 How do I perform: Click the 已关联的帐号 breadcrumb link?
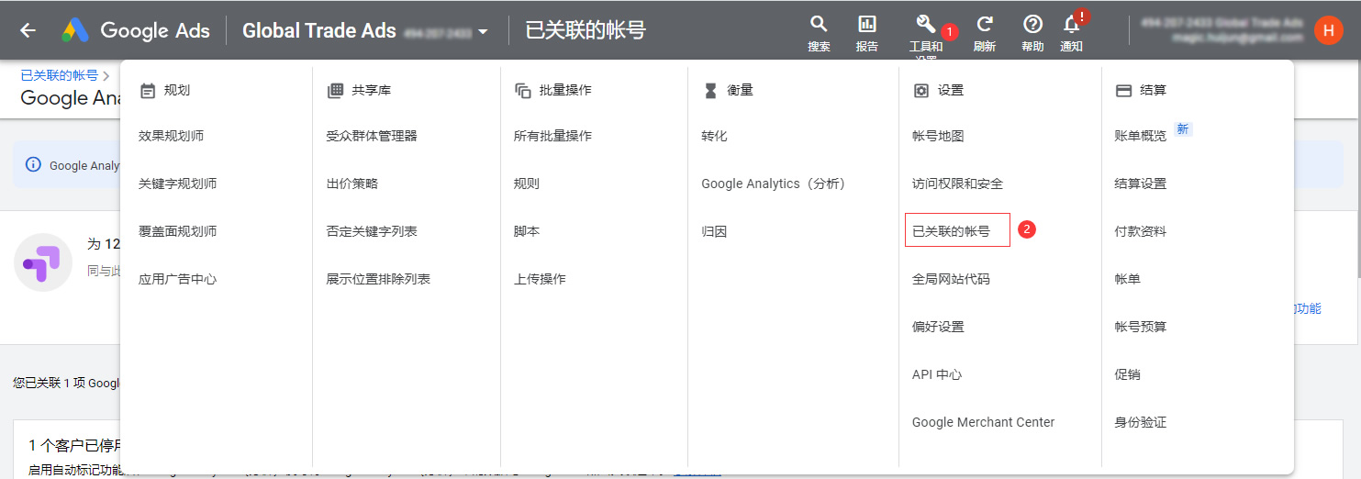pyautogui.click(x=59, y=75)
